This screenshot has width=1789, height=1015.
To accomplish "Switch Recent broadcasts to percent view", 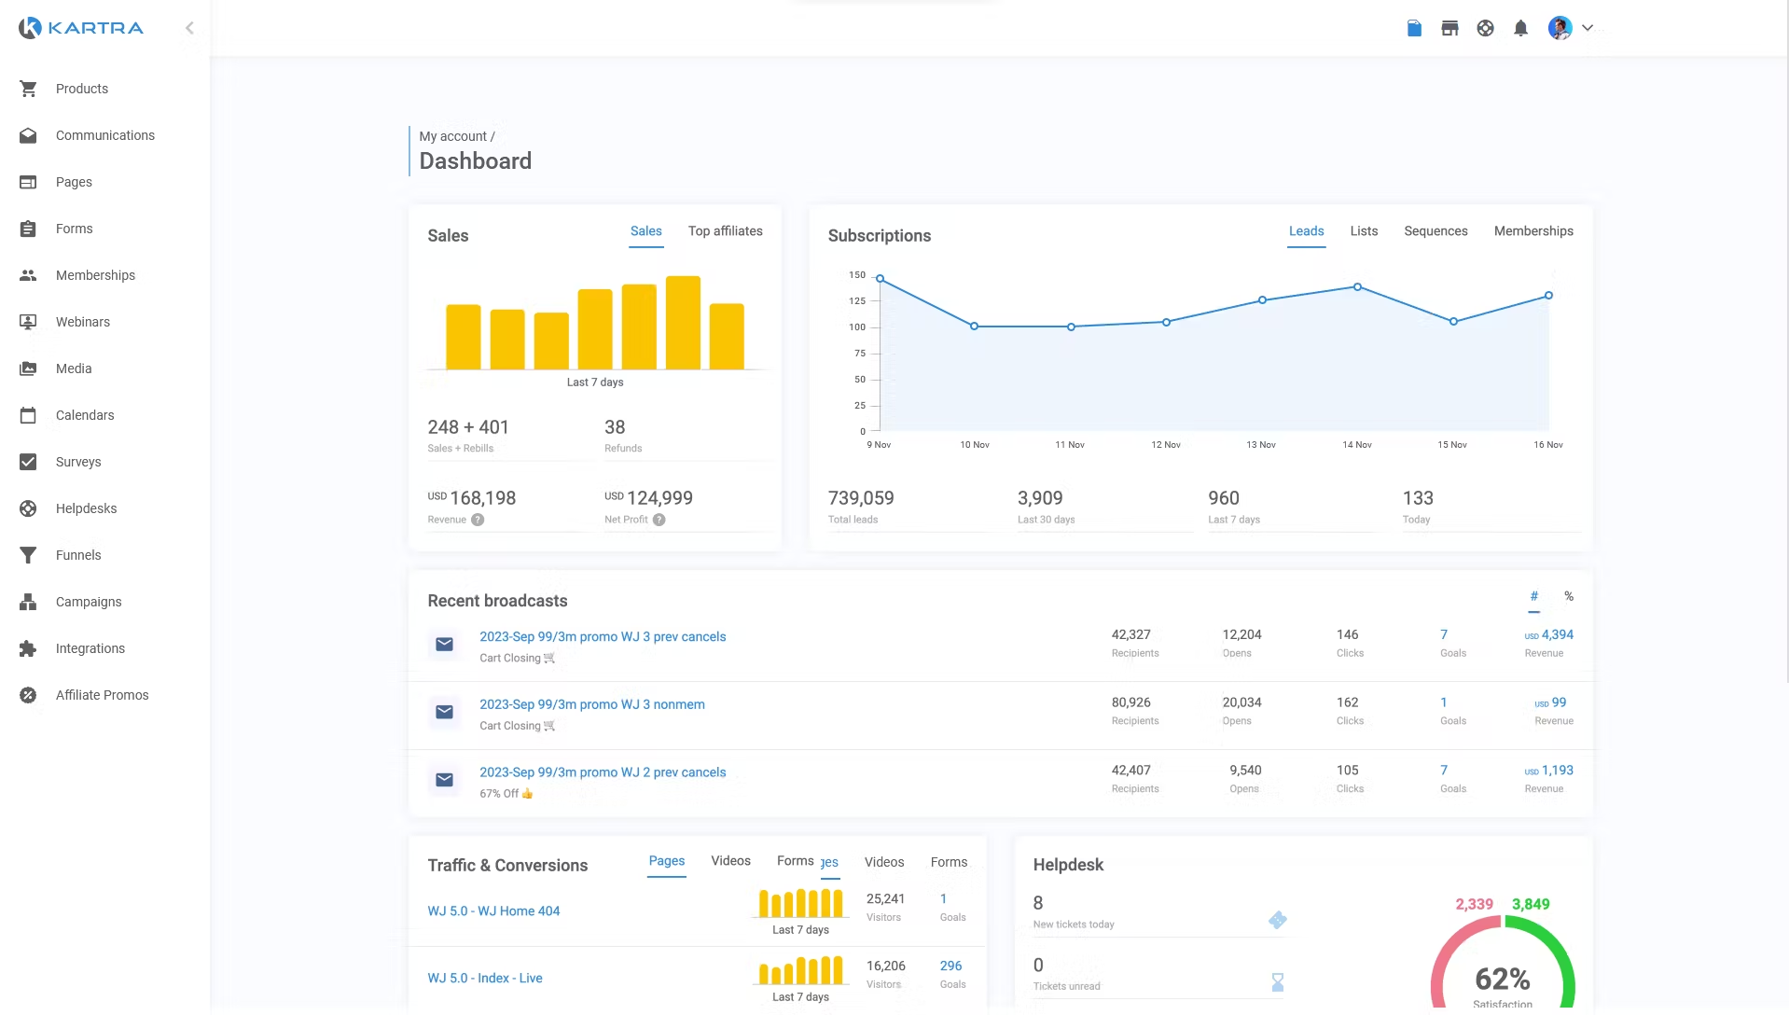I will pyautogui.click(x=1569, y=596).
